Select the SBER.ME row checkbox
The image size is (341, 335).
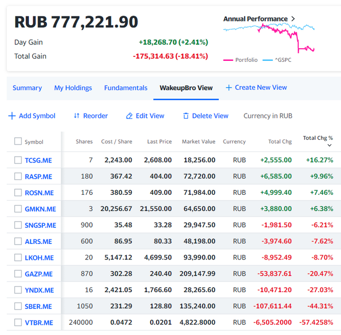coord(18,306)
